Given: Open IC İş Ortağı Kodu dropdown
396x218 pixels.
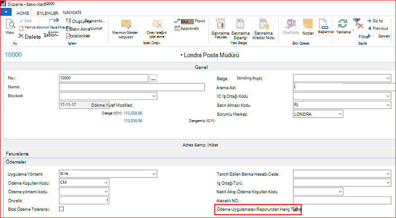Looking at the screenshot, I should [388, 96].
